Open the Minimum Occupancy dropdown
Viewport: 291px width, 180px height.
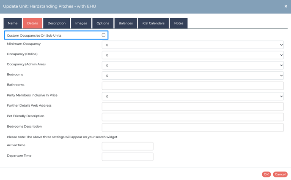click(192, 45)
